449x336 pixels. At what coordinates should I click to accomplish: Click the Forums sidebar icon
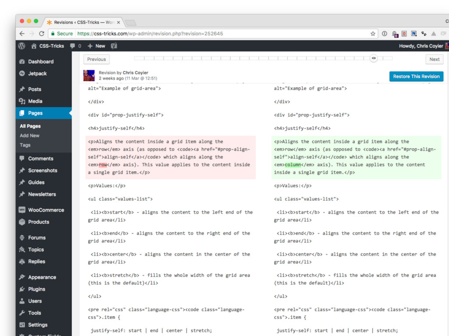[x=22, y=238]
